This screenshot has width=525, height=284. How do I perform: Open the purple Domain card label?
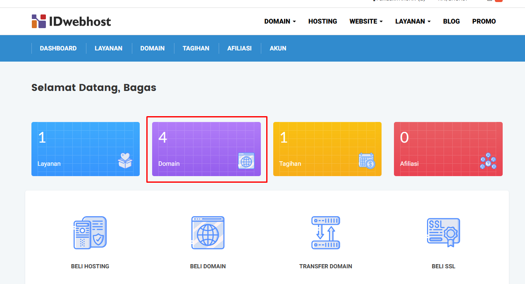click(169, 164)
